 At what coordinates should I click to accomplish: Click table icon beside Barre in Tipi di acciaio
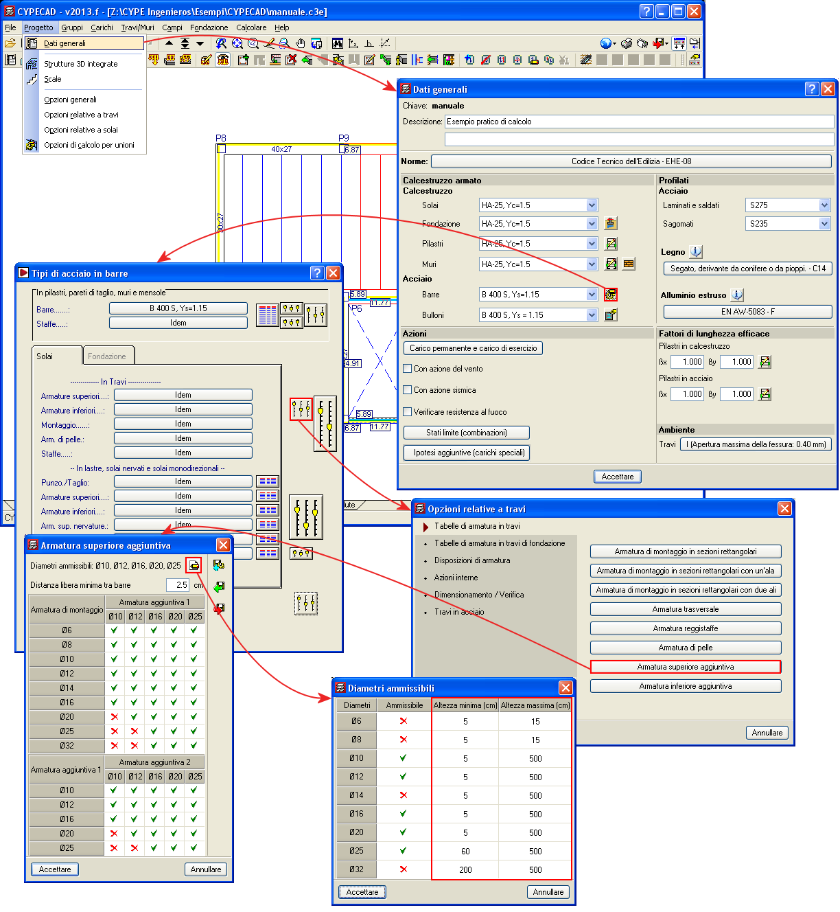click(268, 315)
